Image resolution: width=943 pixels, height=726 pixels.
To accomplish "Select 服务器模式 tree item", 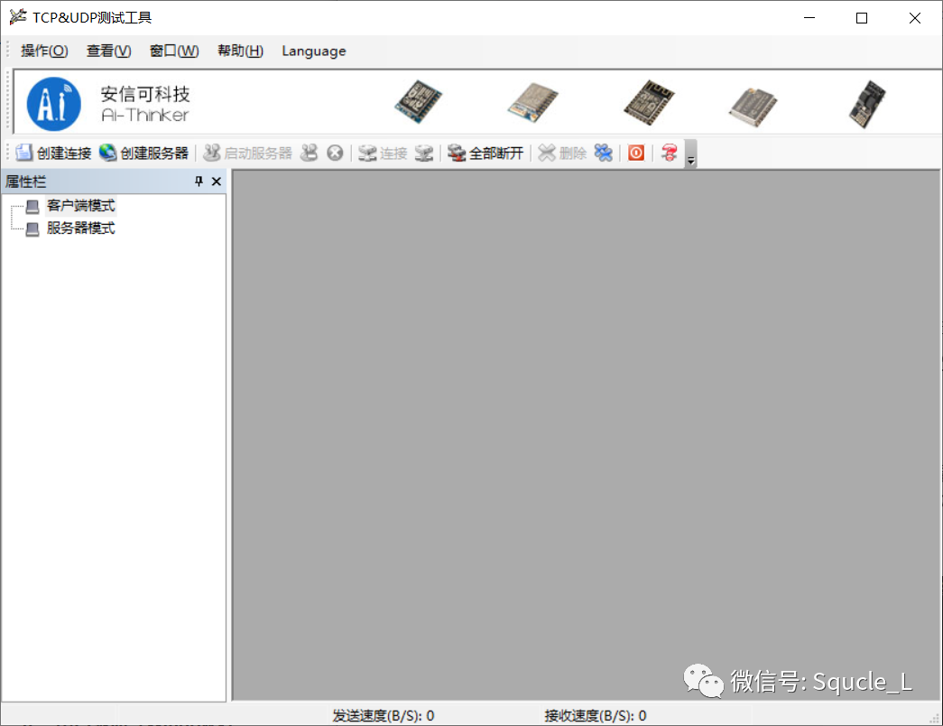I will coord(81,228).
